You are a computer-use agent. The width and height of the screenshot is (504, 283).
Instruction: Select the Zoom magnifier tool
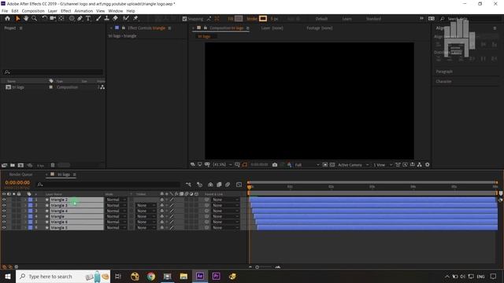(34, 19)
